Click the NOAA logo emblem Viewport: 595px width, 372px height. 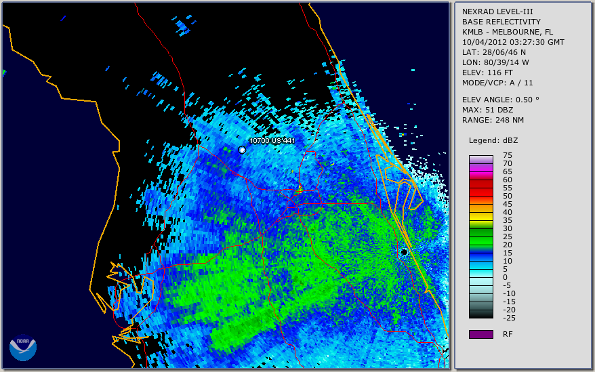pyautogui.click(x=23, y=348)
